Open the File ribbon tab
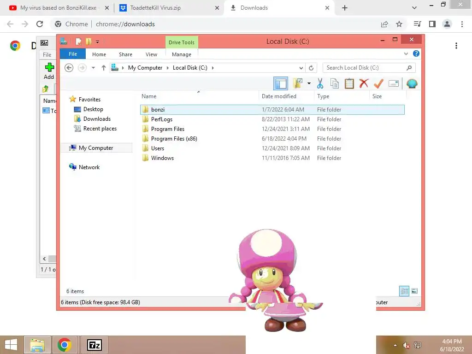Viewport: 472px width, 354px height. [73, 54]
